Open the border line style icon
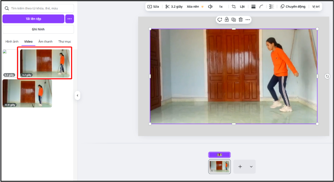 (x=253, y=7)
